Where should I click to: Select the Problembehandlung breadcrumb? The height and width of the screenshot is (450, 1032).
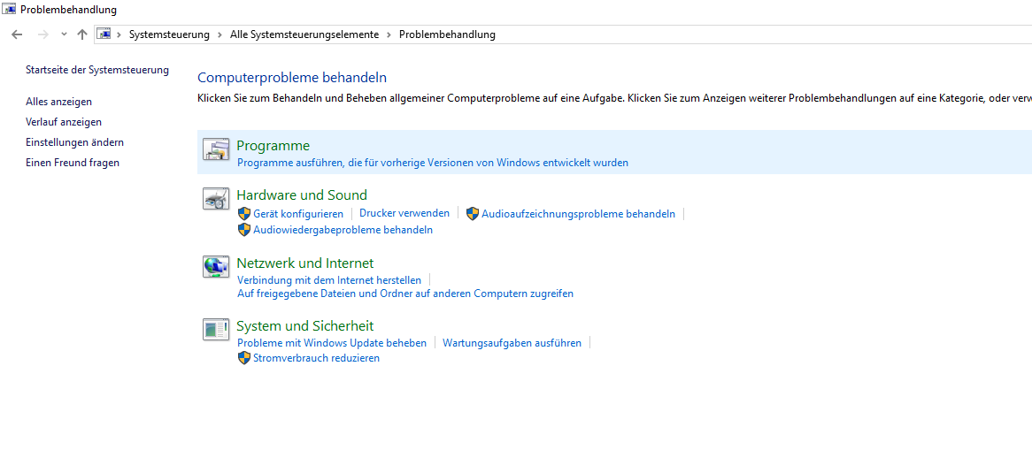click(447, 34)
